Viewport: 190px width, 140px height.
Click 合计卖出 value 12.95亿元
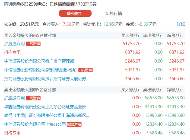point(113,24)
